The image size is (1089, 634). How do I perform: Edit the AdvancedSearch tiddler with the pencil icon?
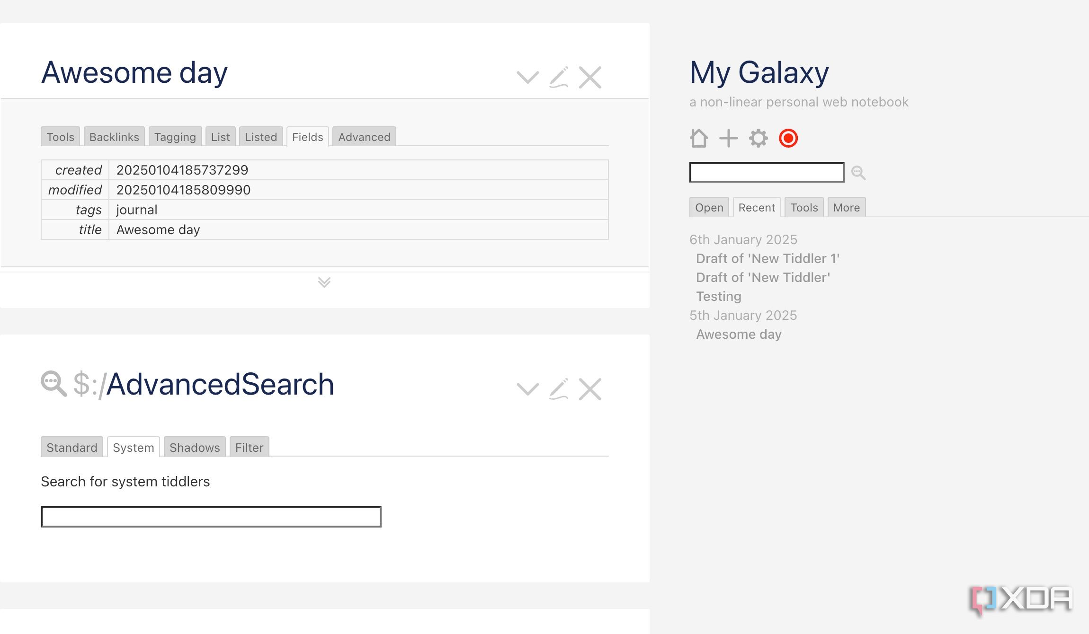[x=560, y=389]
